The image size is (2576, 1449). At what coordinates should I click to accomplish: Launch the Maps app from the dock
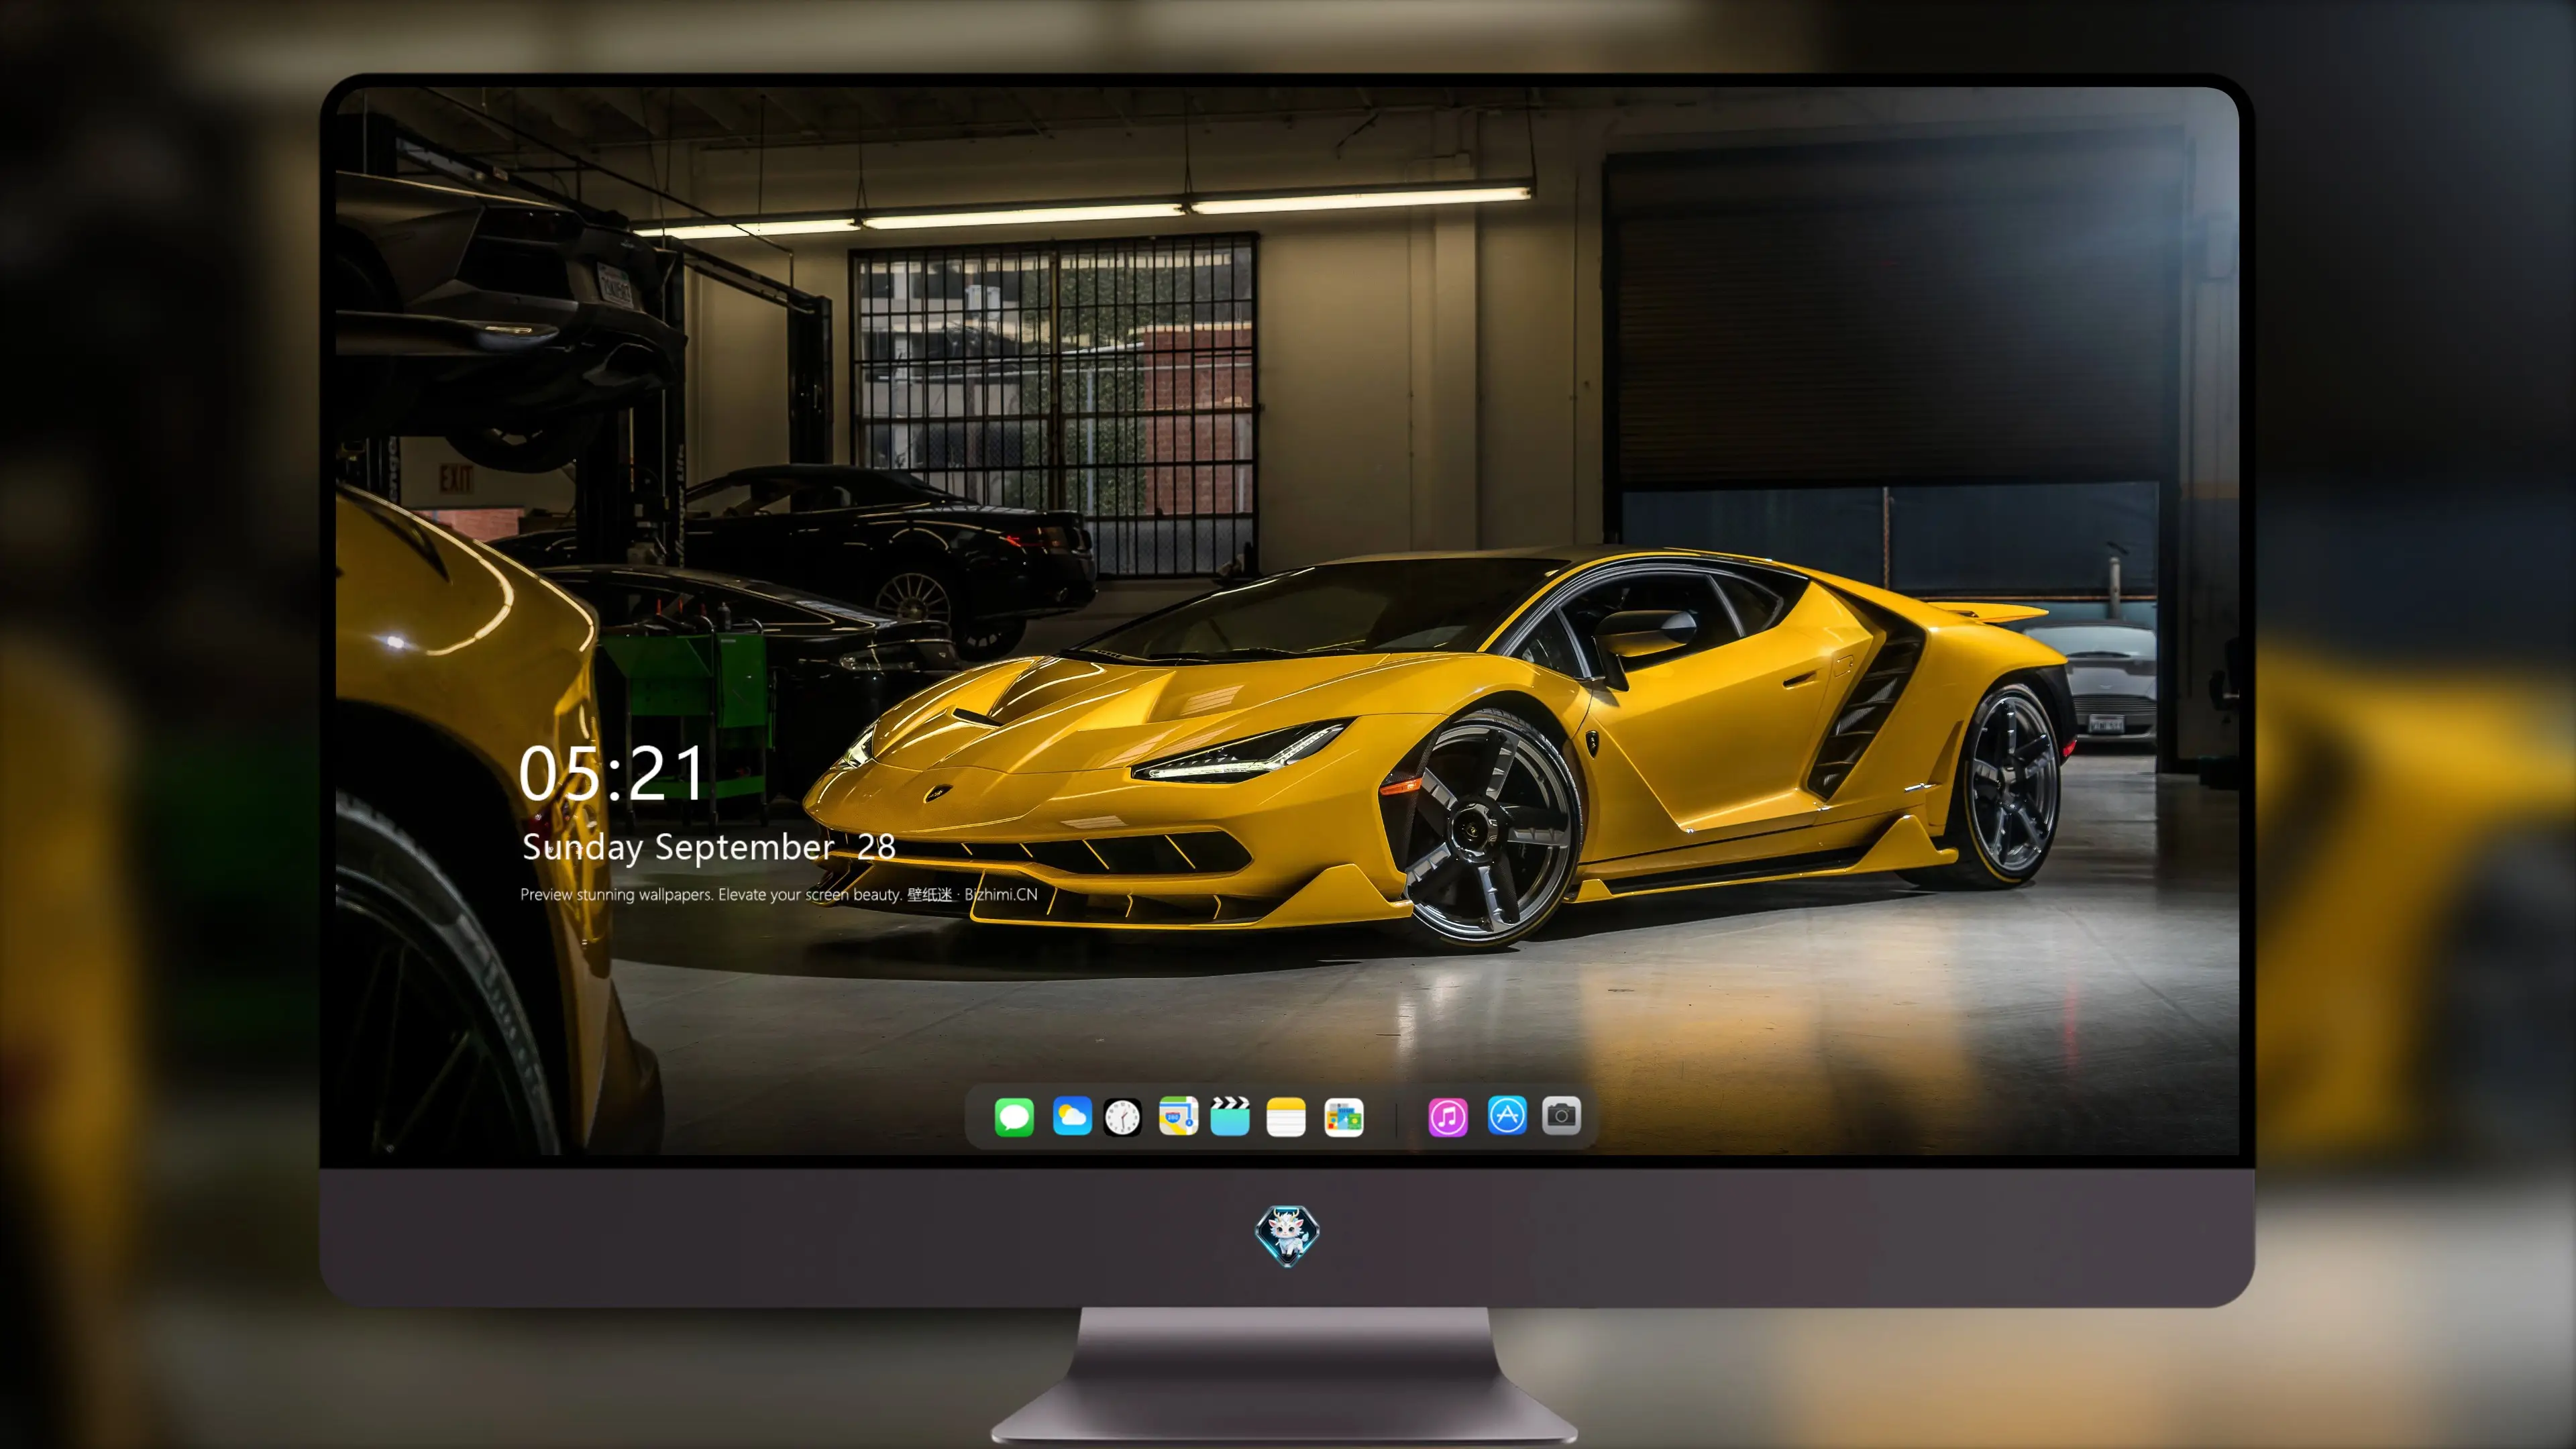pos(1178,1116)
